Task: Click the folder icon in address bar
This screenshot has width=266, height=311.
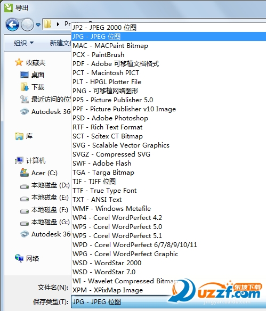Action: [x=47, y=24]
